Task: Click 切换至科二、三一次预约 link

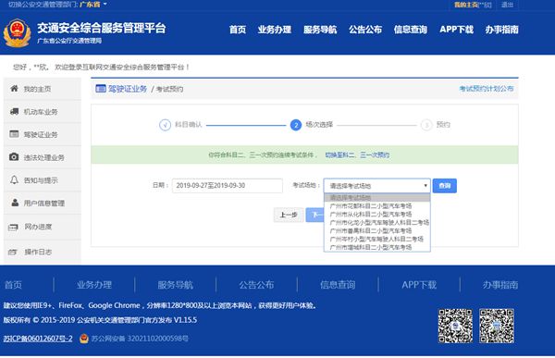Action: (357, 154)
